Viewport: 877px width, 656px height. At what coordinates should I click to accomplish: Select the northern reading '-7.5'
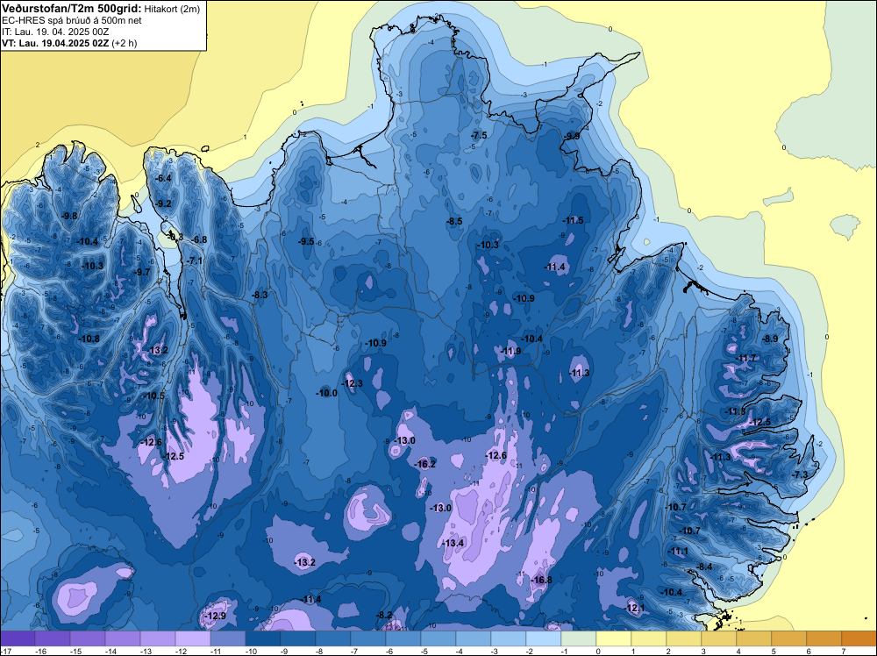pyautogui.click(x=480, y=135)
